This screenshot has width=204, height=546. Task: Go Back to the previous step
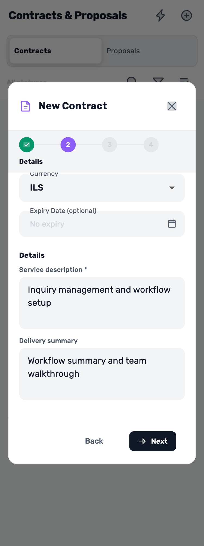(94, 441)
